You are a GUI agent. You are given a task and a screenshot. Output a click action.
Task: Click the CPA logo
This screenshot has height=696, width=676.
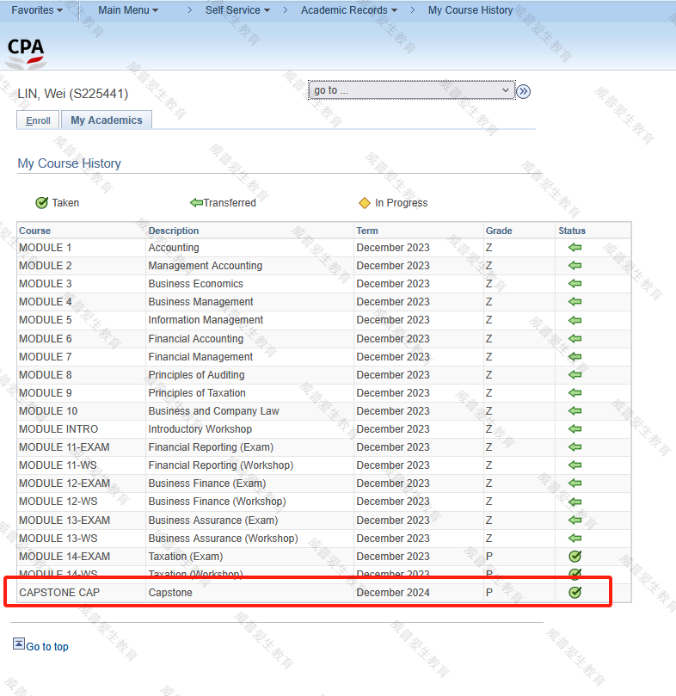click(x=26, y=53)
